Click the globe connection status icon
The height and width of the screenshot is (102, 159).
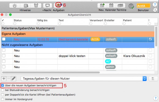[x=131, y=6]
